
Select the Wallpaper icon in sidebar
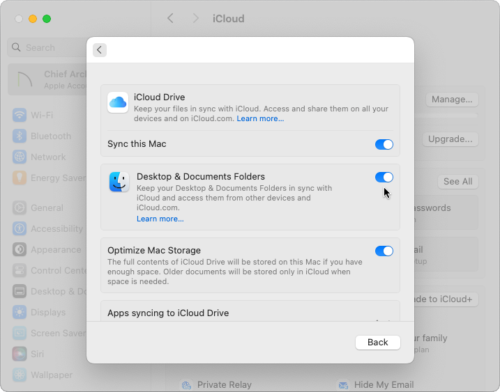tap(20, 375)
